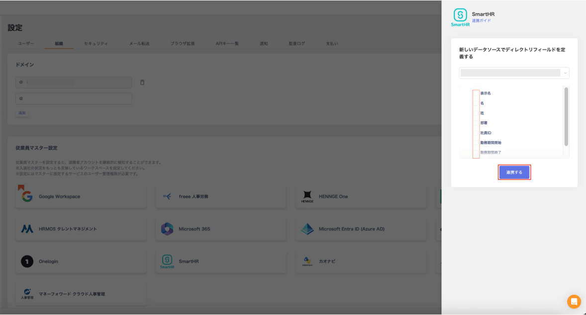Click the HENNGE One logo icon
Image resolution: width=586 pixels, height=315 pixels.
point(307,197)
